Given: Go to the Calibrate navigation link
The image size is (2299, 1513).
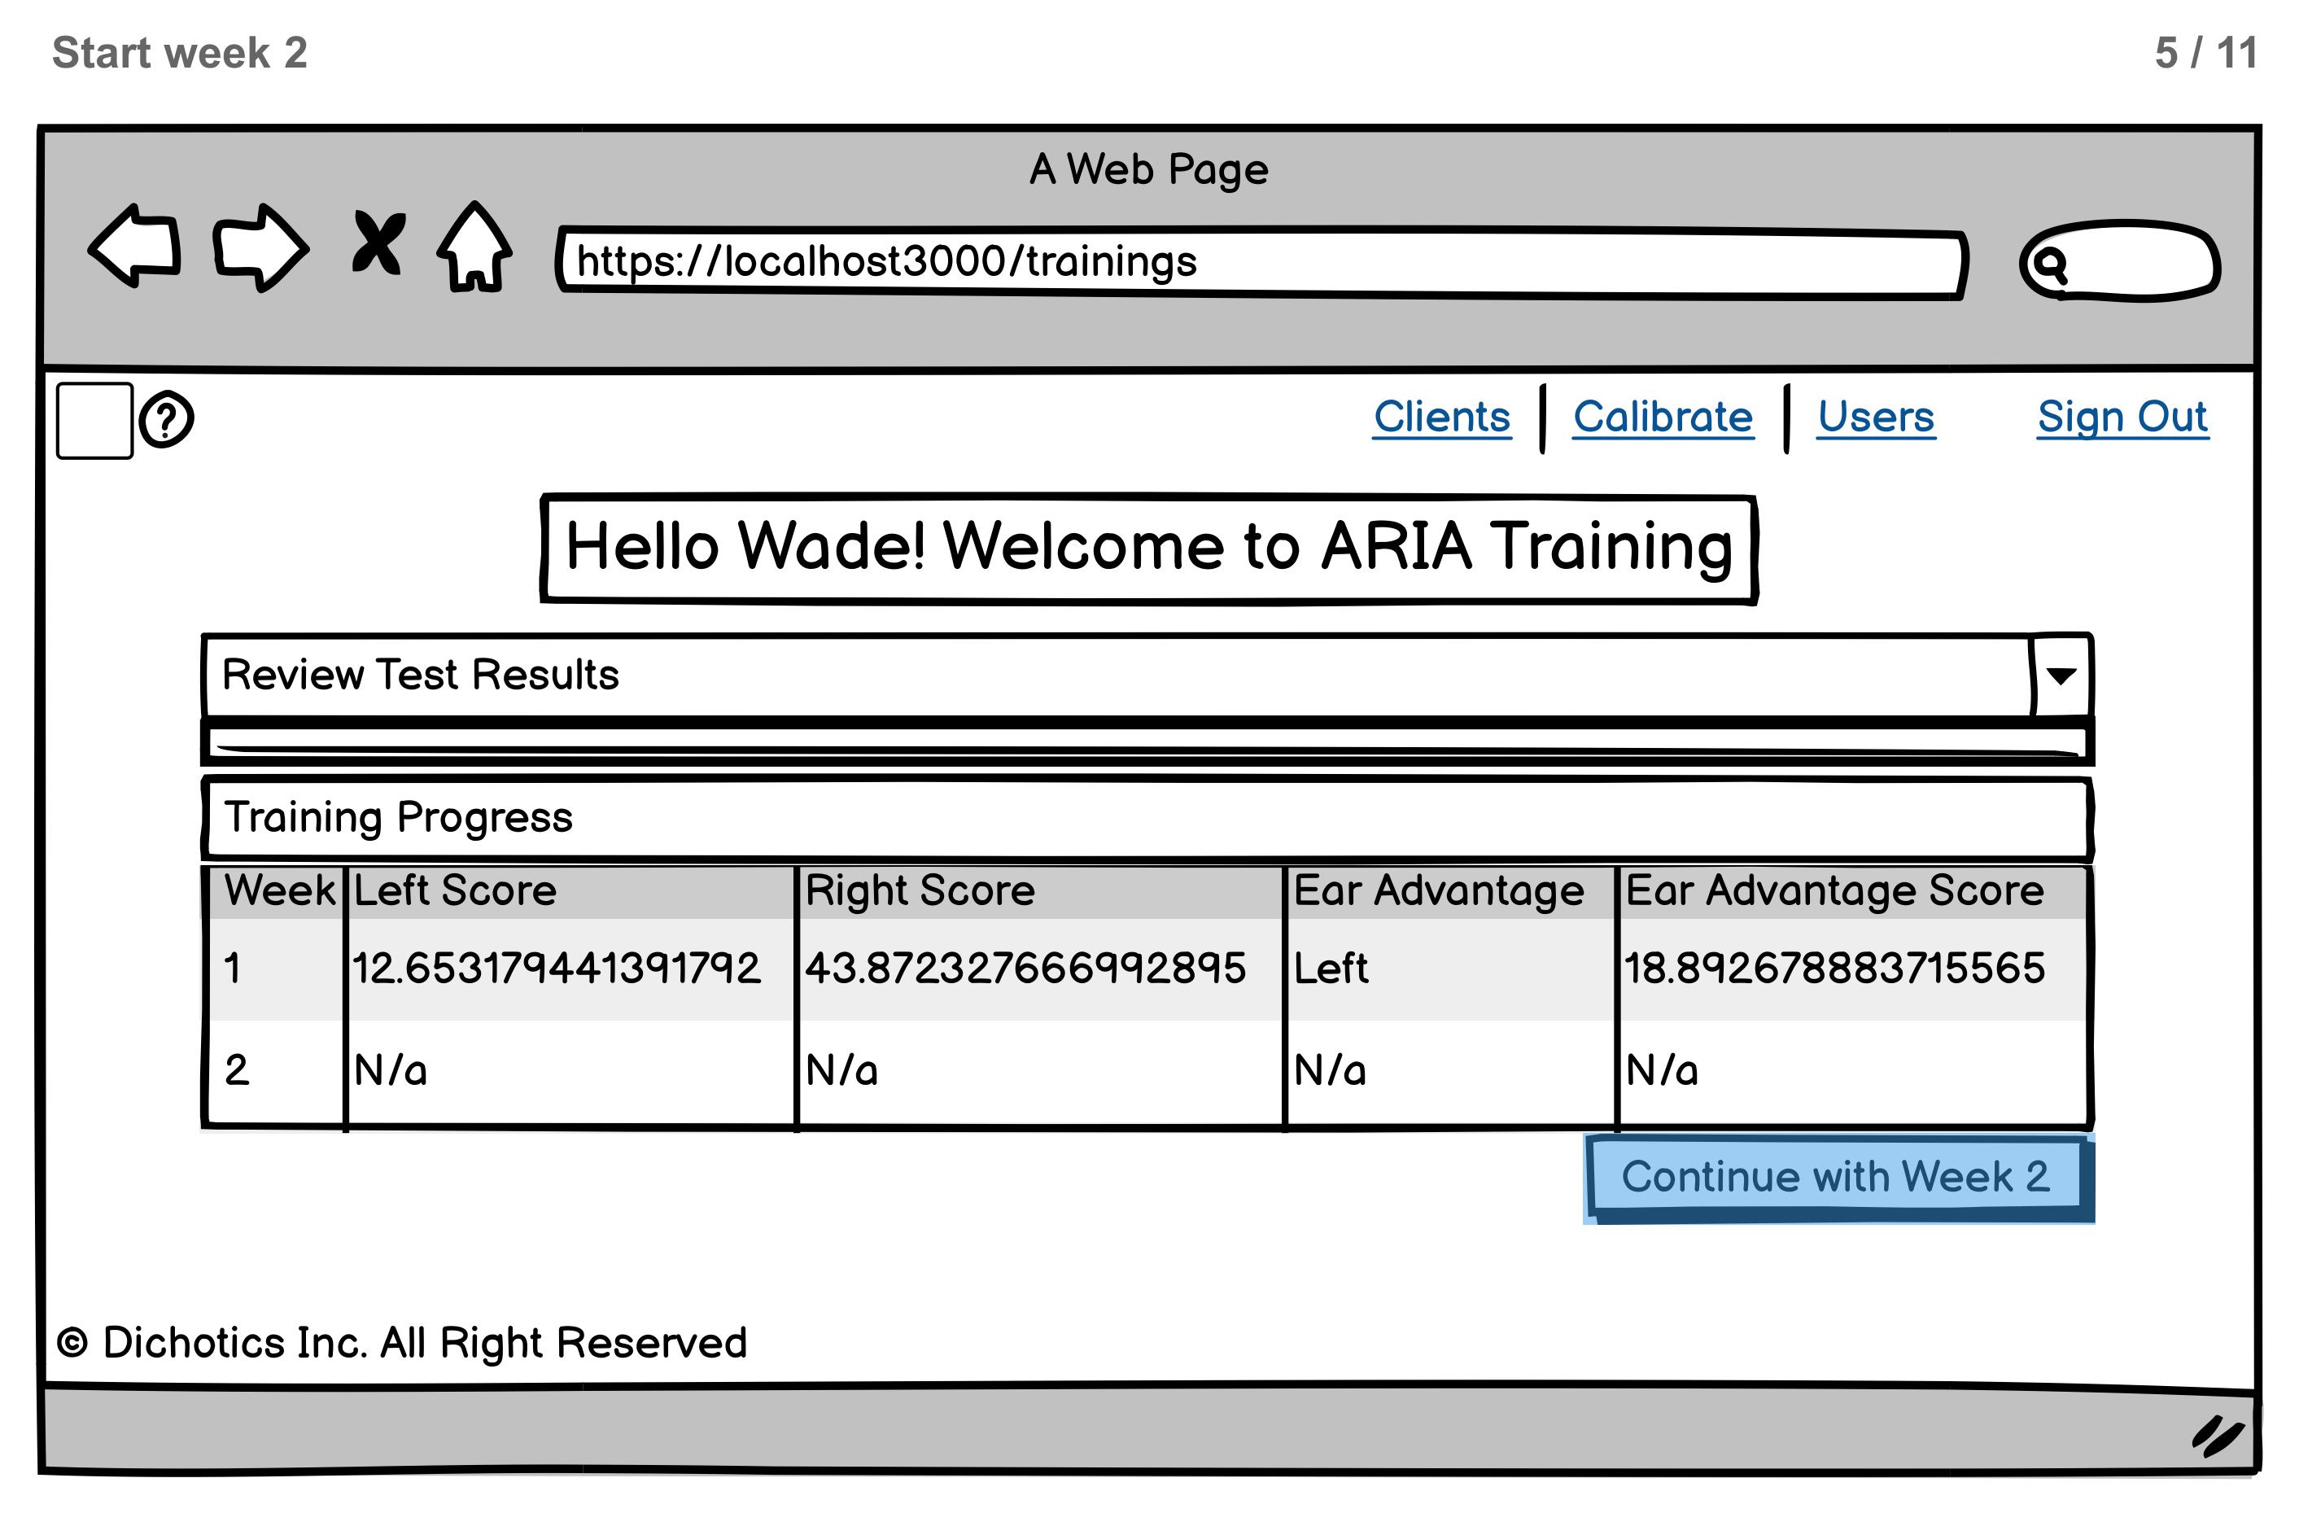Looking at the screenshot, I should click(1663, 418).
